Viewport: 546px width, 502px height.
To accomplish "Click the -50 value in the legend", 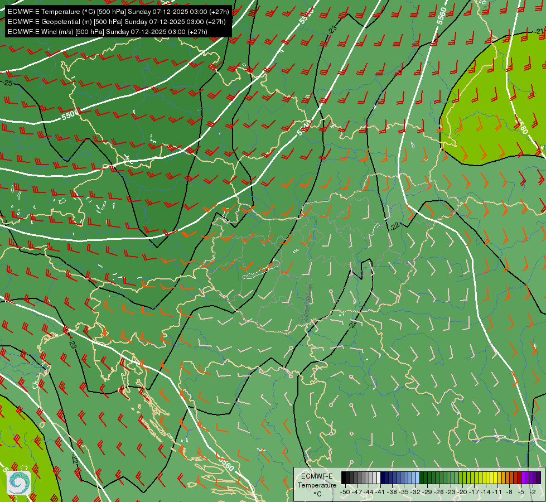I will 345,492.
